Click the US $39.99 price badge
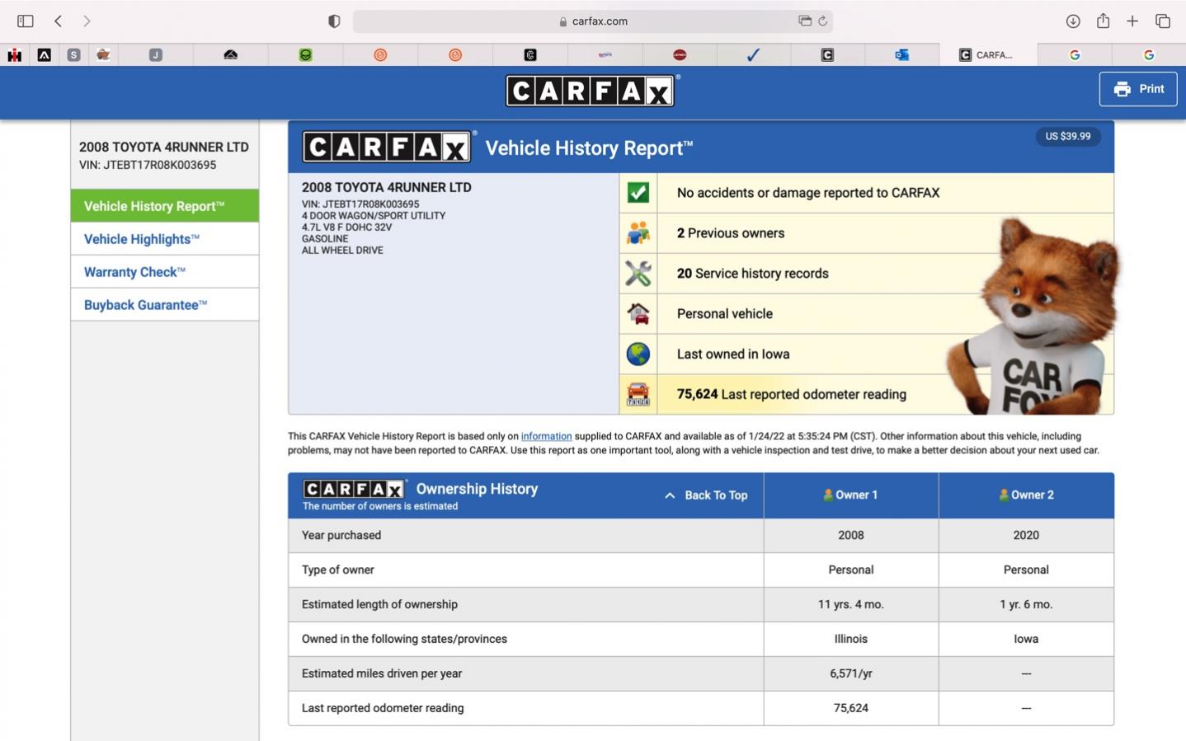Image resolution: width=1186 pixels, height=741 pixels. (1067, 136)
